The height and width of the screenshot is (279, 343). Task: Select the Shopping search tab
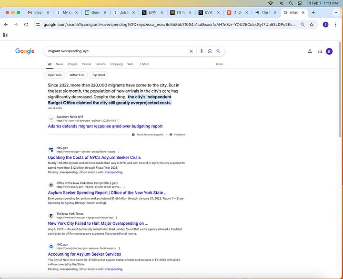(x=116, y=64)
